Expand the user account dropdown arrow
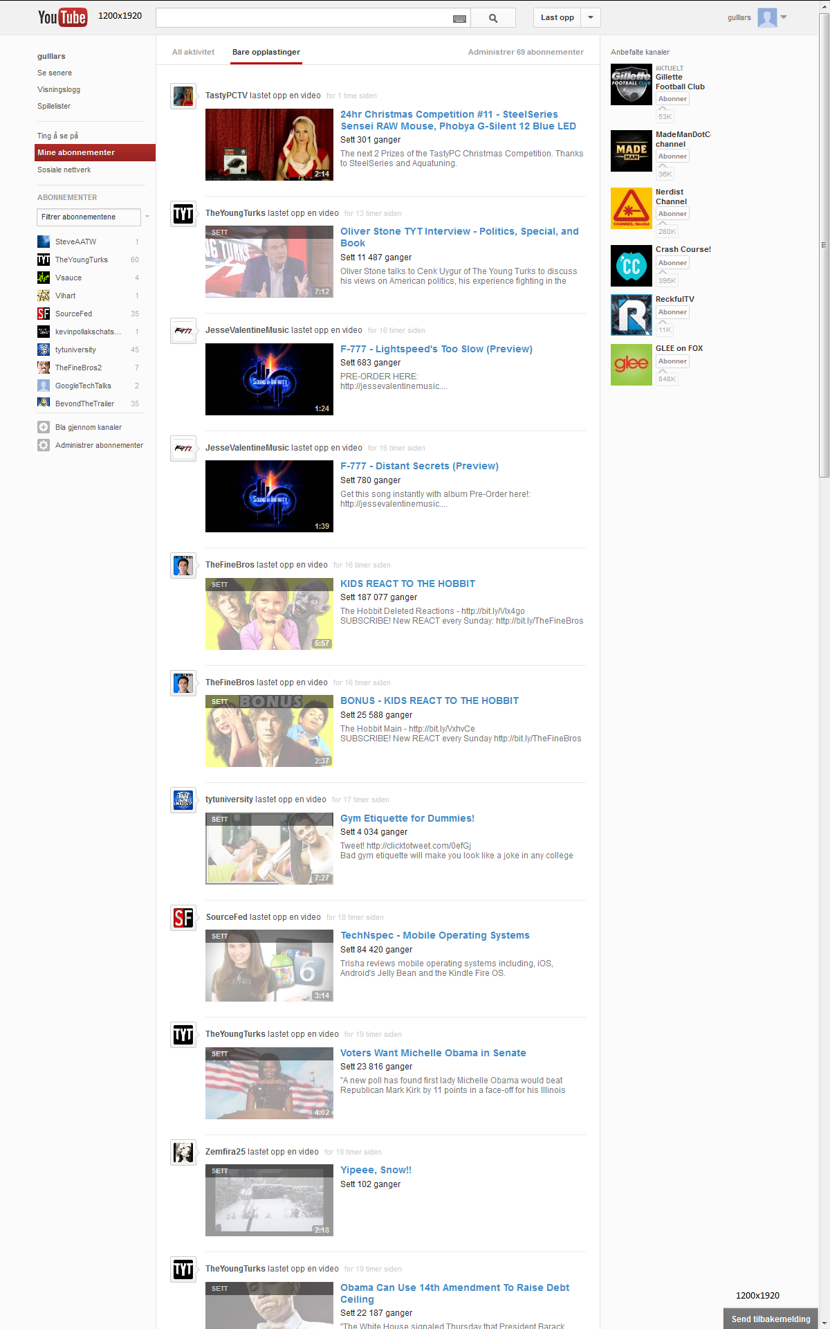The image size is (830, 1329). [784, 17]
